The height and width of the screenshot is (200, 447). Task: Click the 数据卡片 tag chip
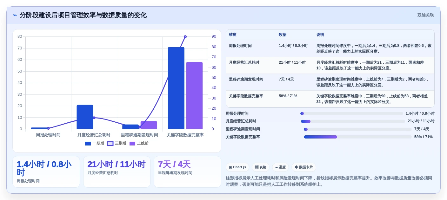[x=304, y=167]
